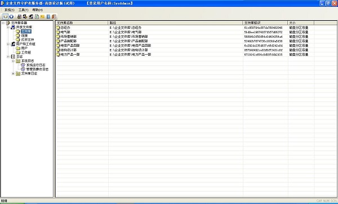
Task: Expand the 文件库日志 tree node
Action: point(13,73)
